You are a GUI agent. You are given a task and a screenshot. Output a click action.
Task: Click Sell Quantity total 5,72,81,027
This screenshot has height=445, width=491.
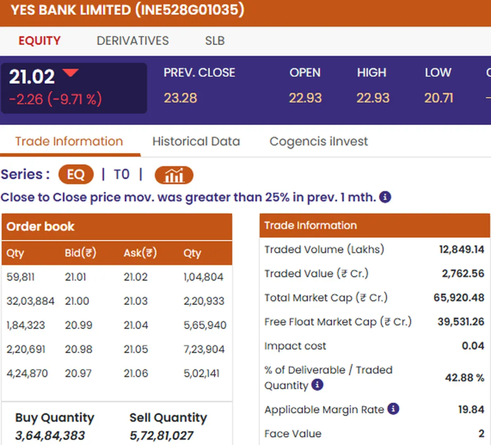pyautogui.click(x=162, y=435)
